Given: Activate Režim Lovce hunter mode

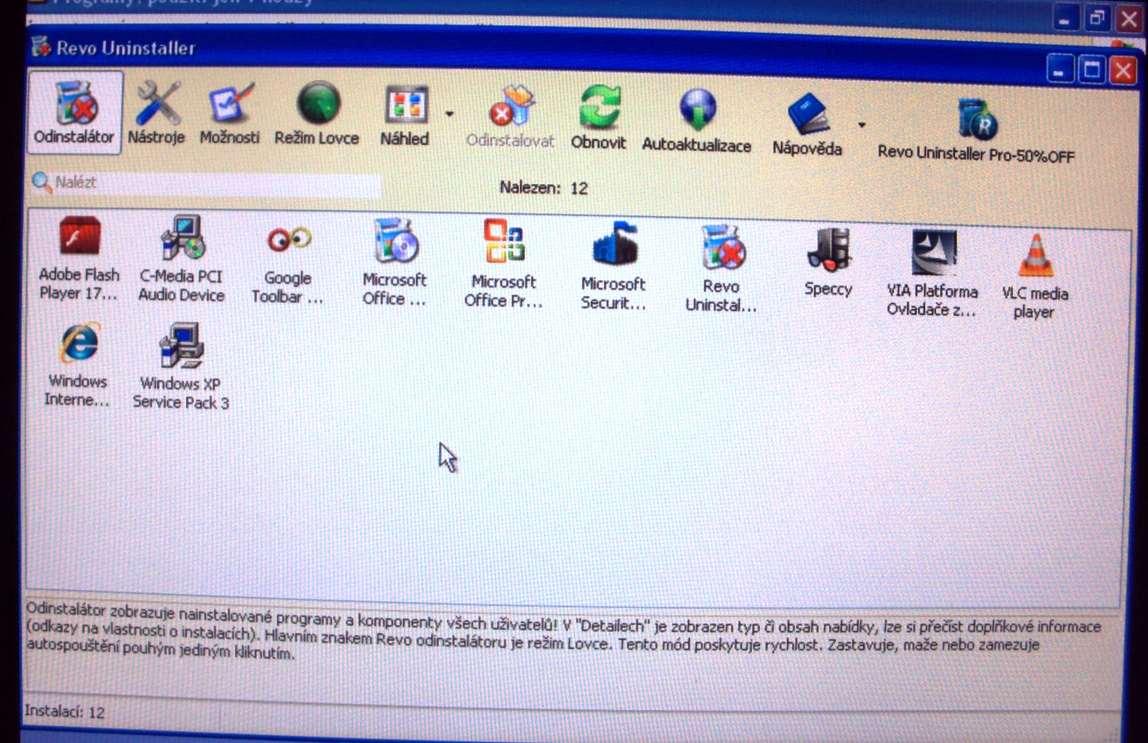Looking at the screenshot, I should coord(317,113).
